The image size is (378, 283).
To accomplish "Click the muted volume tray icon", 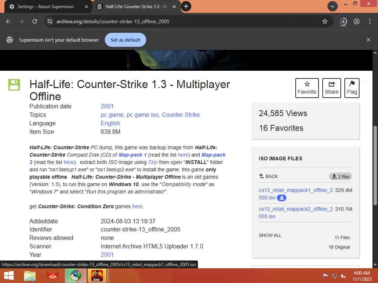I will (x=343, y=276).
